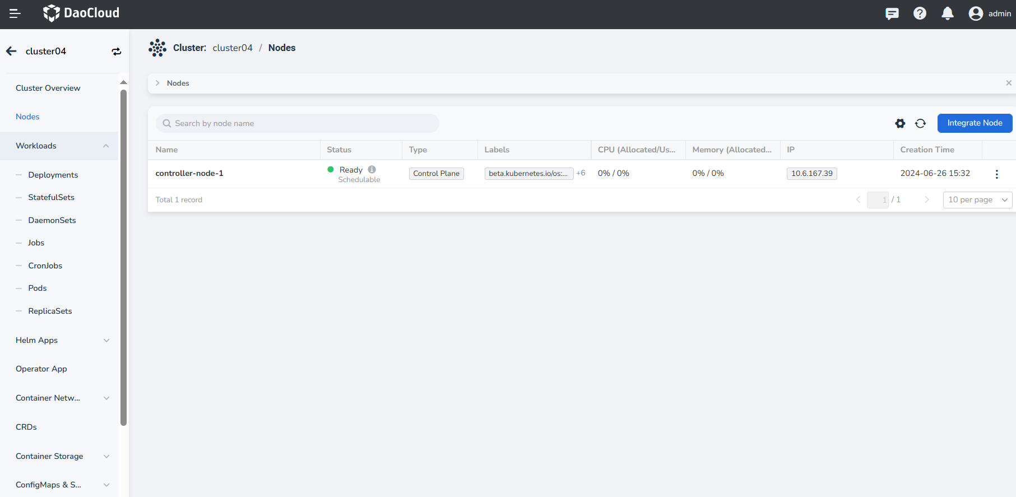Click the info icon next to Ready
The height and width of the screenshot is (497, 1016).
pyautogui.click(x=372, y=170)
